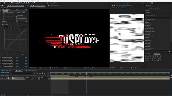The width and height of the screenshot is (172, 96).
Task: Open the Animation menu
Action: click(24, 1)
